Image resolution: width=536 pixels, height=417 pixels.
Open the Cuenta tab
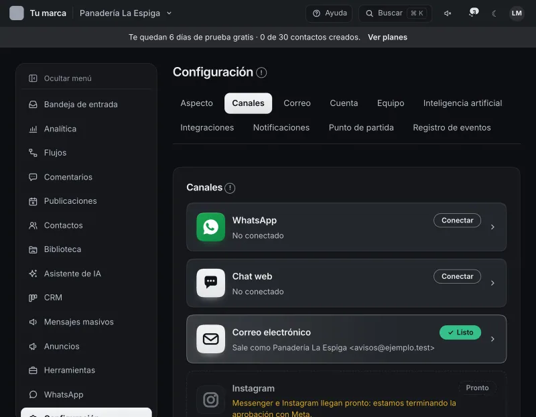[x=344, y=103]
